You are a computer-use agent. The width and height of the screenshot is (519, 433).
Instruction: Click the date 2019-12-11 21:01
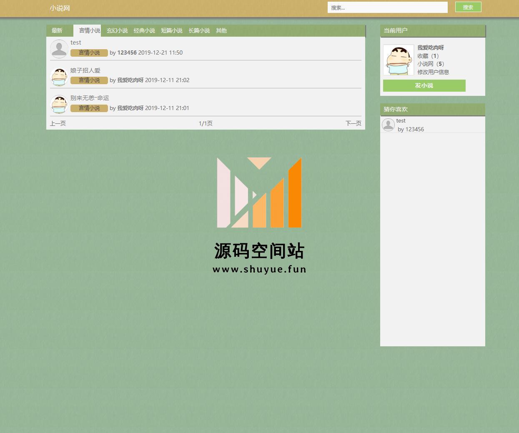click(x=167, y=108)
